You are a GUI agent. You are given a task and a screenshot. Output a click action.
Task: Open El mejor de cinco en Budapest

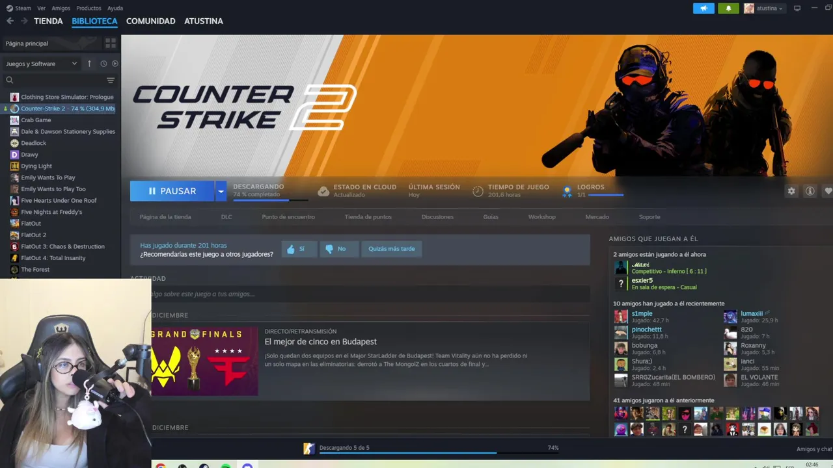(x=320, y=341)
